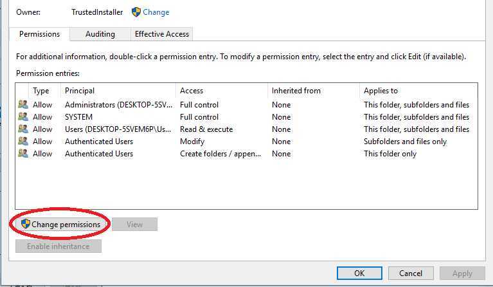This screenshot has height=287, width=493.
Task: Switch to the Auditing tab
Action: click(100, 34)
